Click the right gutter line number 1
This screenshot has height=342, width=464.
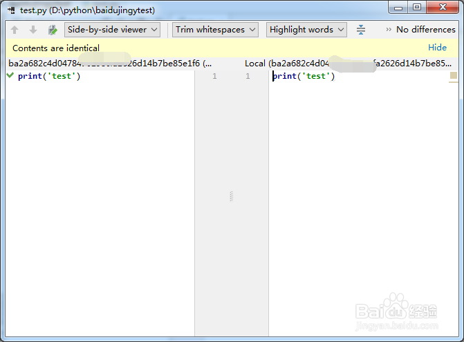pyautogui.click(x=248, y=76)
